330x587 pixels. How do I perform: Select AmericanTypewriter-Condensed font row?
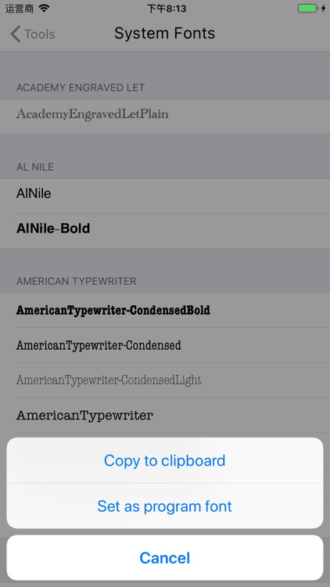click(165, 345)
